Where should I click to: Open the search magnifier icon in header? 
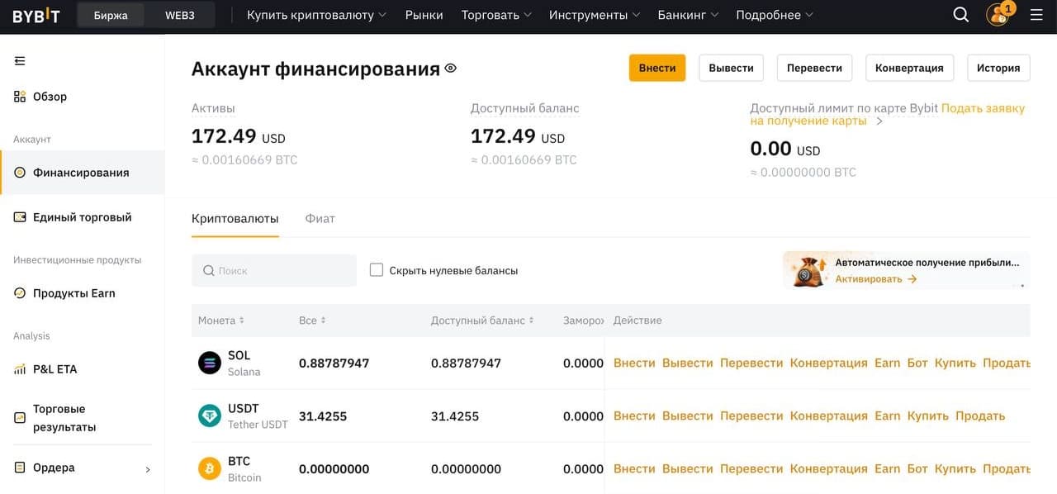coord(960,15)
